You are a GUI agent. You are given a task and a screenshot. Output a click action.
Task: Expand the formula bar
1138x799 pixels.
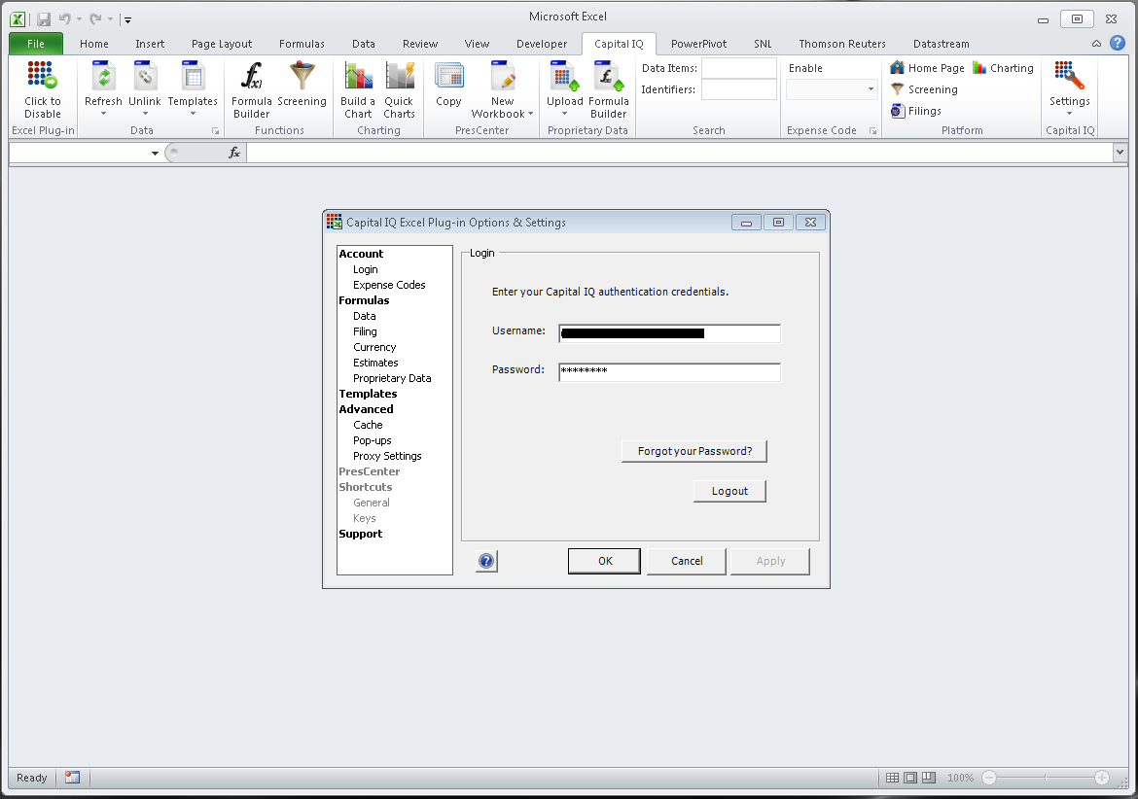[1120, 153]
